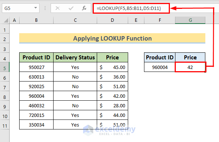The height and width of the screenshot is (142, 219).
Task: Click Delivery Status 'Yes' for product 350034
Action: (75, 125)
